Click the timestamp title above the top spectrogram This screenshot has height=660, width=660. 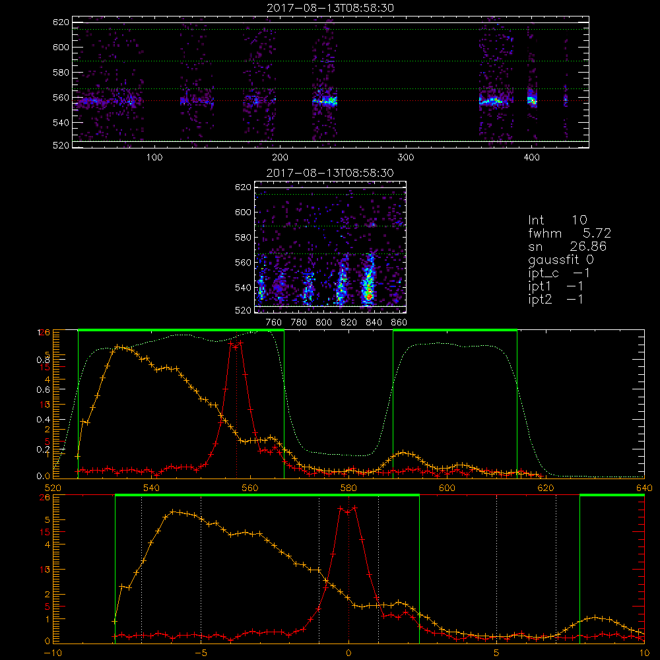pyautogui.click(x=331, y=8)
